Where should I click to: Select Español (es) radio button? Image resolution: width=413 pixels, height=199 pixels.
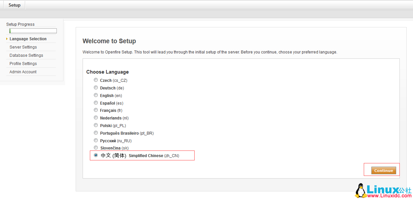[x=96, y=103]
